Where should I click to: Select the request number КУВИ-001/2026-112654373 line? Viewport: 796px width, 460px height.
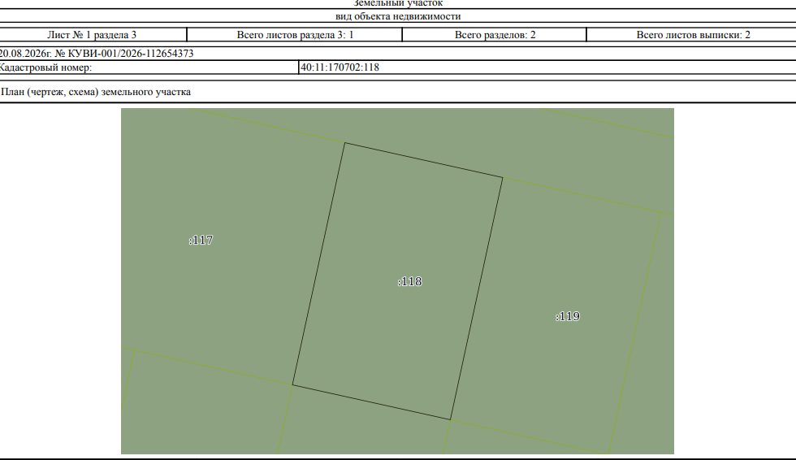point(97,54)
